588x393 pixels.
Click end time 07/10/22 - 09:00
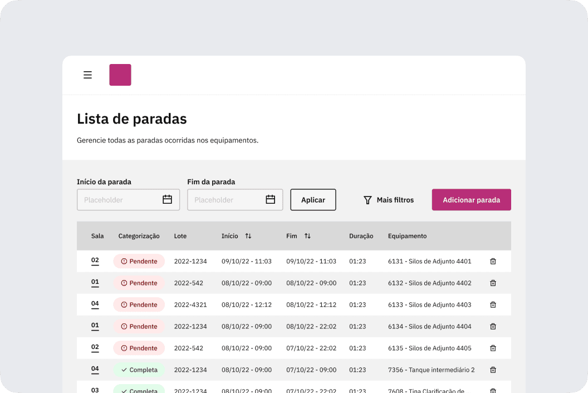(311, 370)
